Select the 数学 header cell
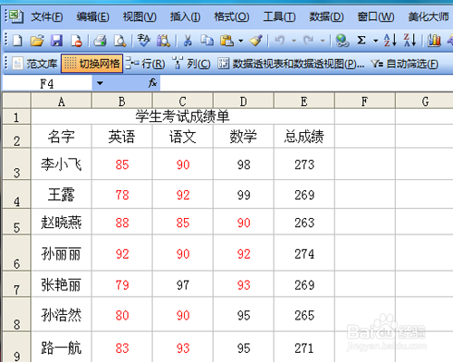 tap(244, 137)
